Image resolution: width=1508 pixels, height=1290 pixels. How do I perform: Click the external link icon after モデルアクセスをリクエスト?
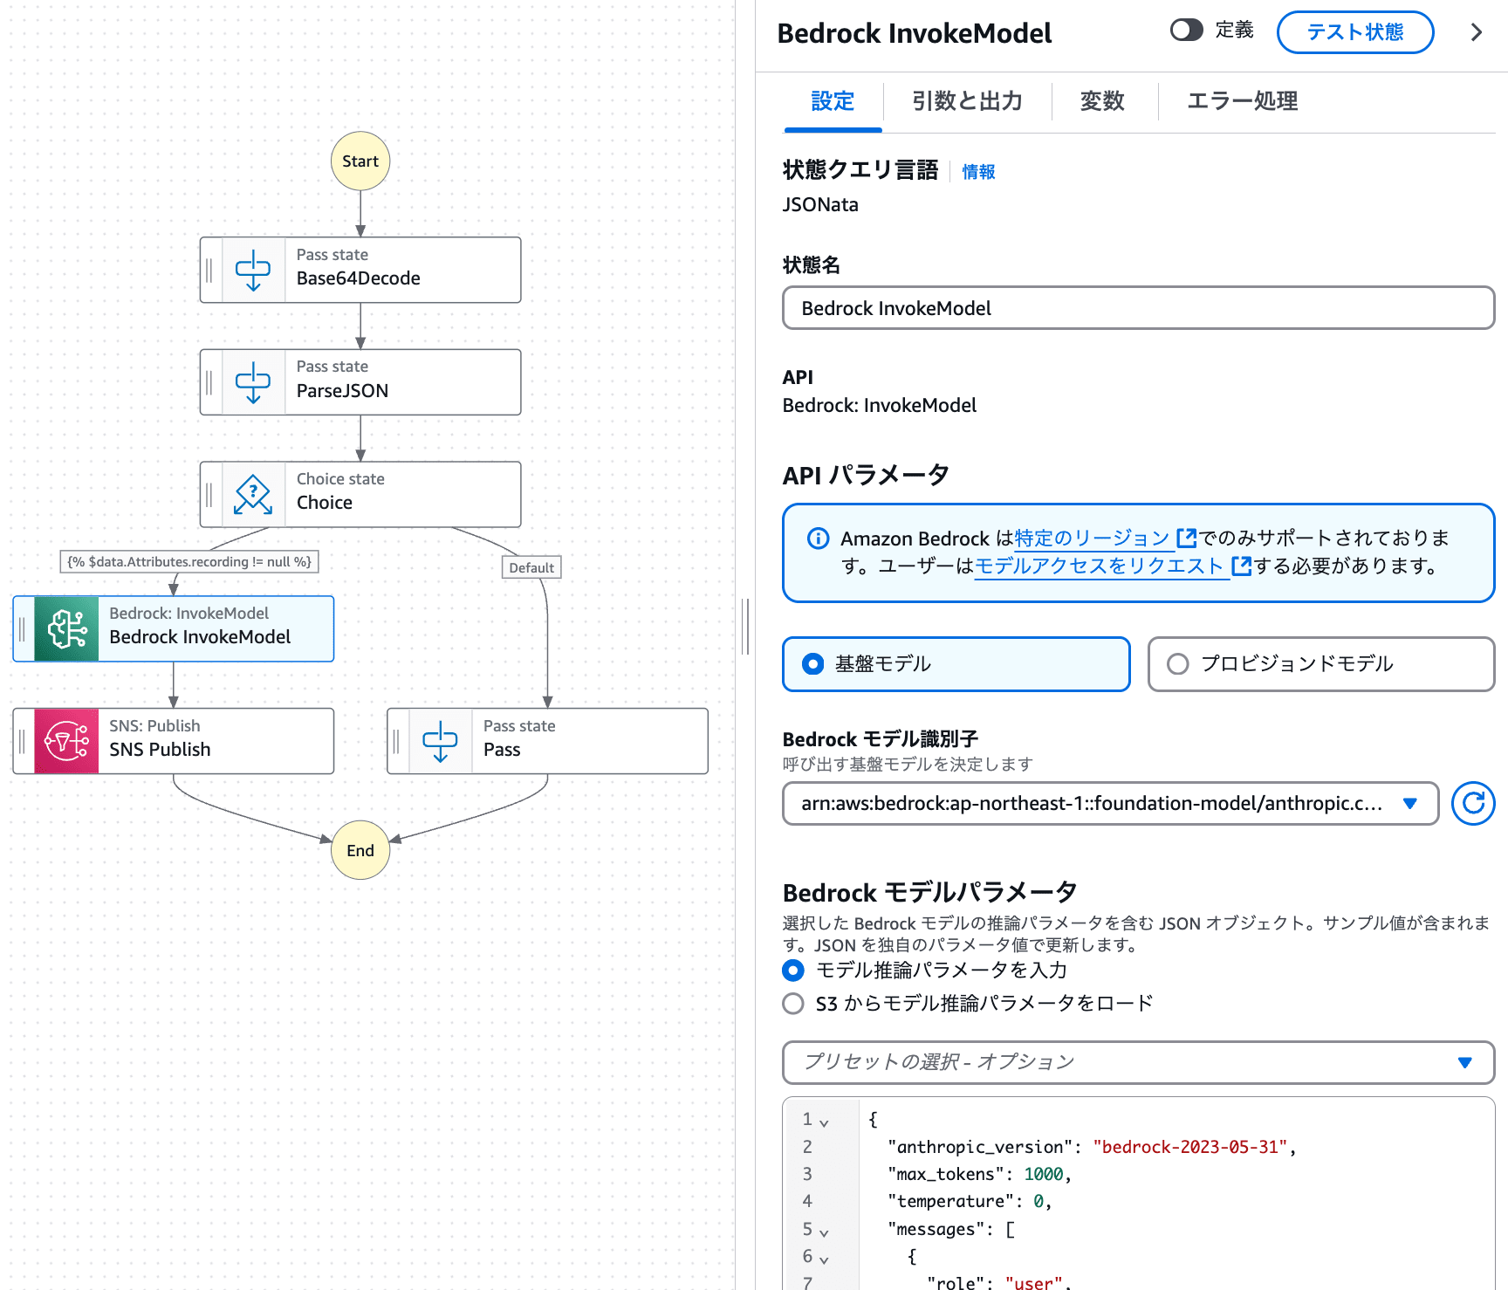click(x=1241, y=566)
